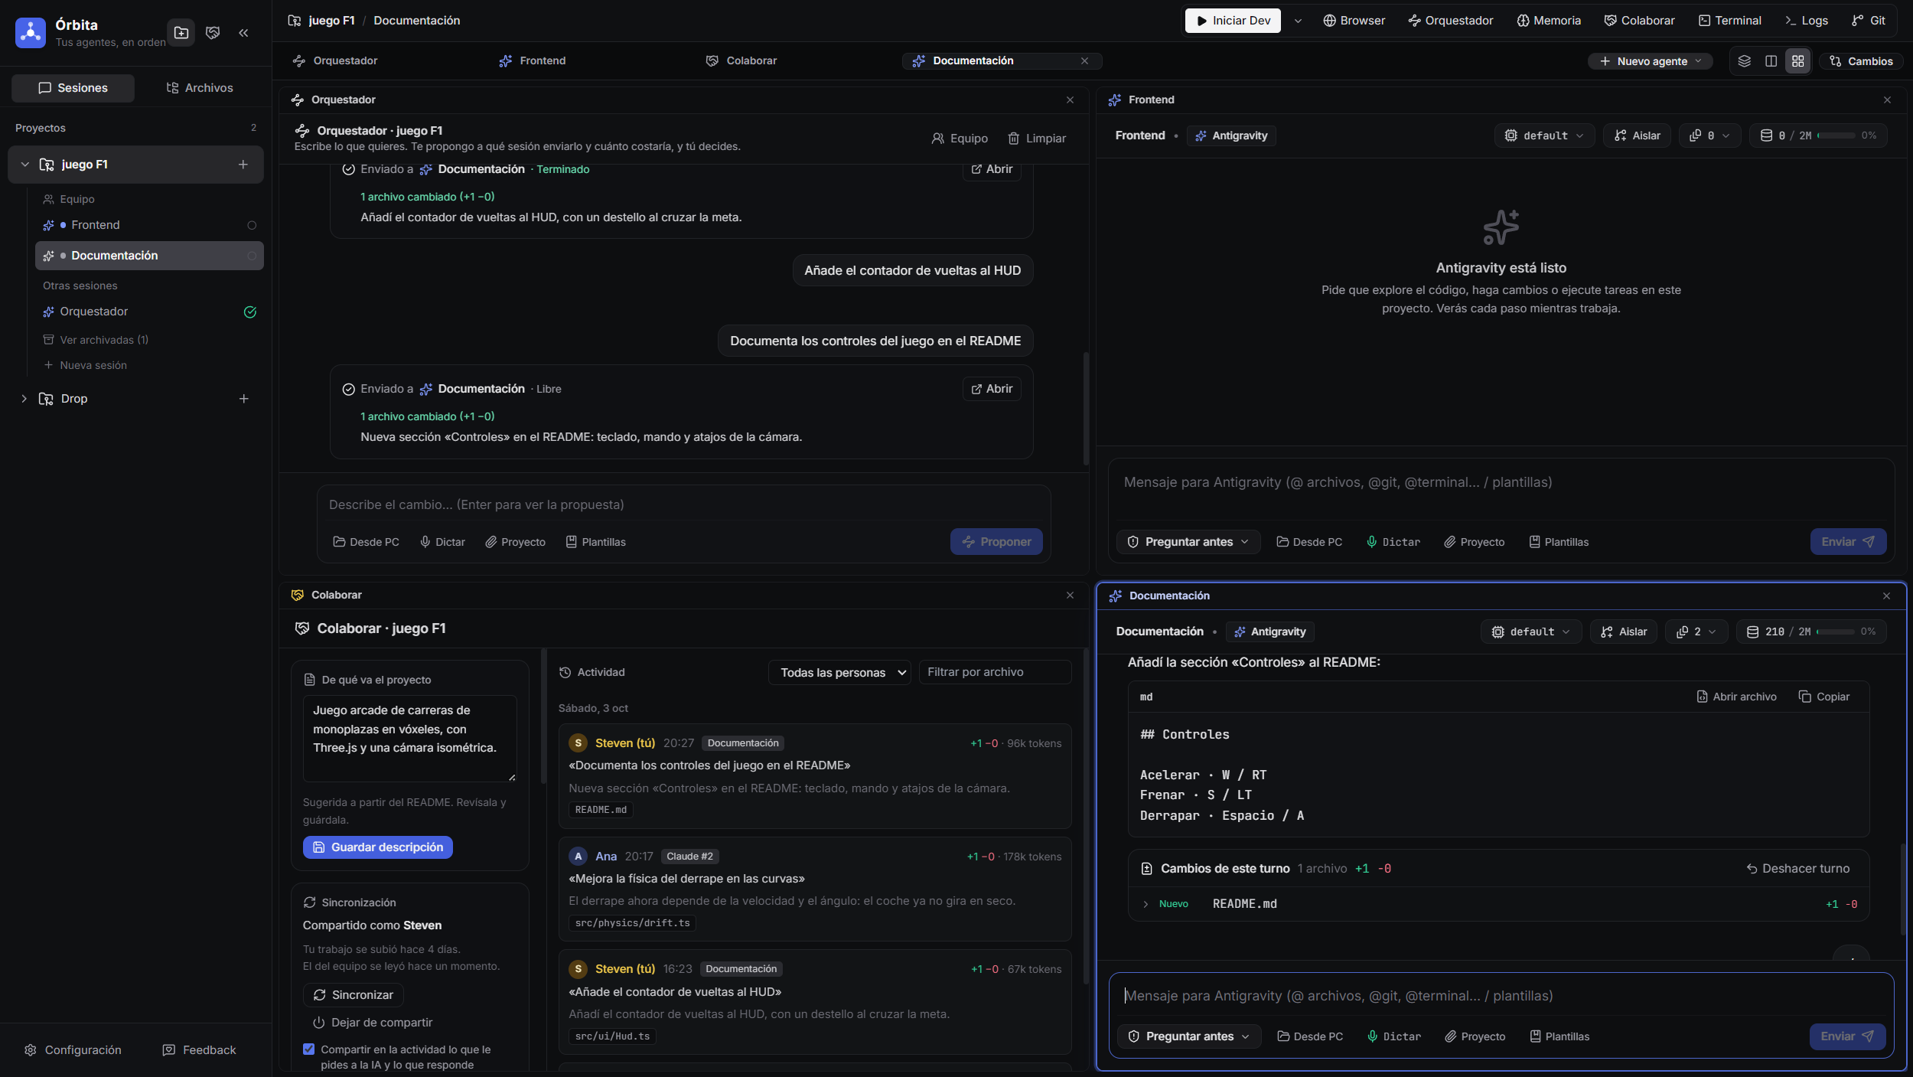Viewport: 1913px width, 1077px height.
Task: Open dropdown arrow beside Iniciar Dev
Action: (1298, 21)
